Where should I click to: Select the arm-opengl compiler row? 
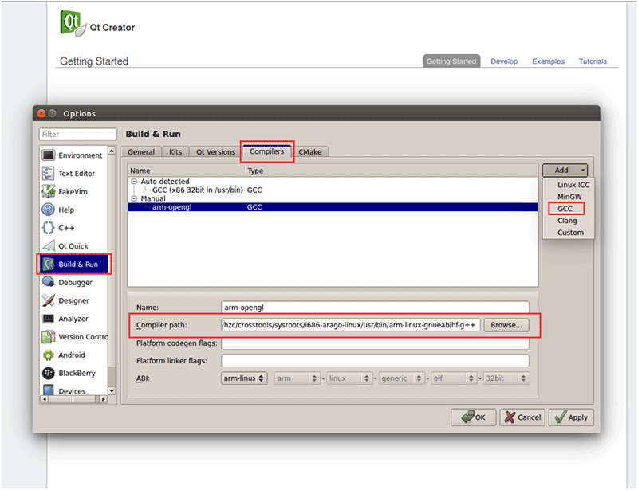pyautogui.click(x=333, y=207)
